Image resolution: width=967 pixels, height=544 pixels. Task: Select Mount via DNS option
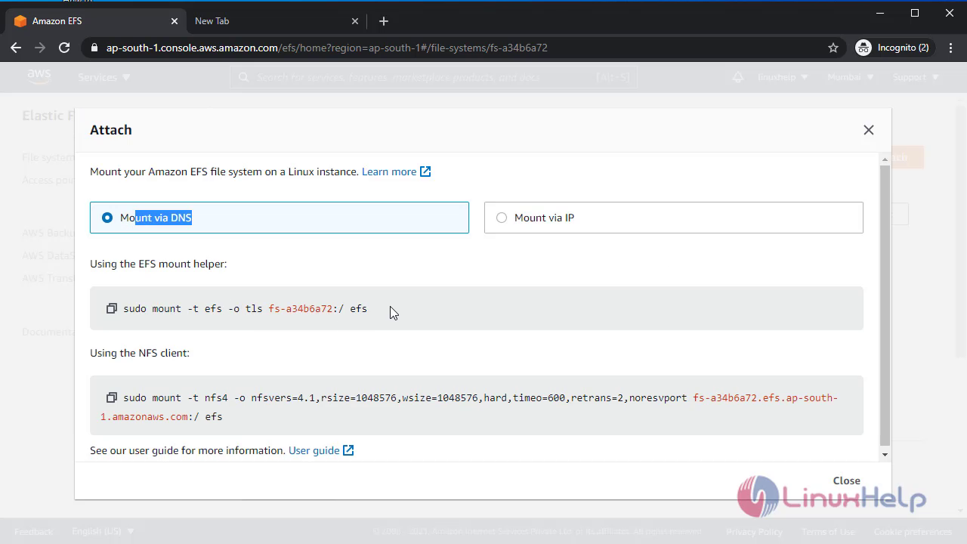pos(280,218)
